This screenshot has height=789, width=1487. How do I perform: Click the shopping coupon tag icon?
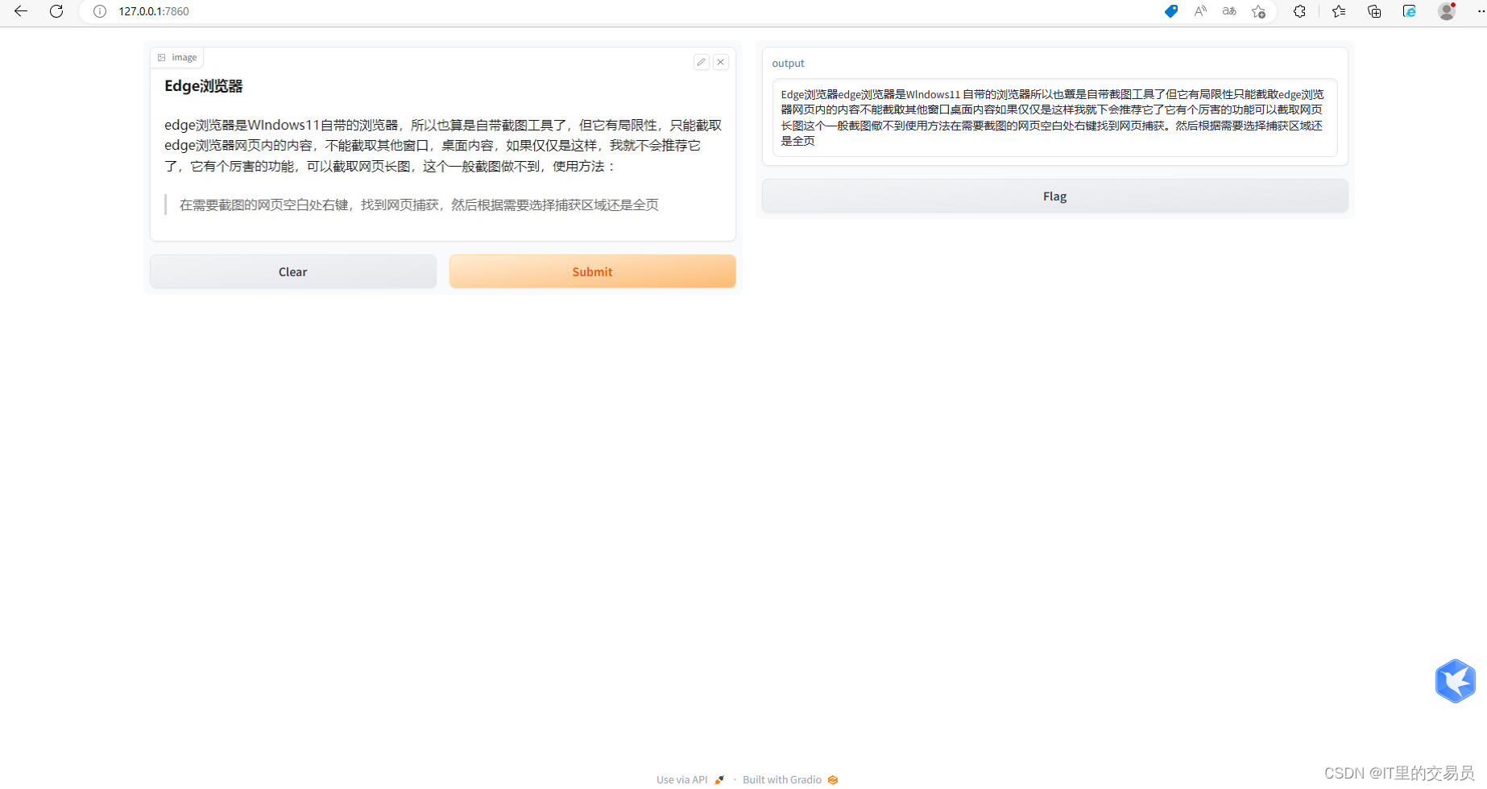click(1170, 11)
